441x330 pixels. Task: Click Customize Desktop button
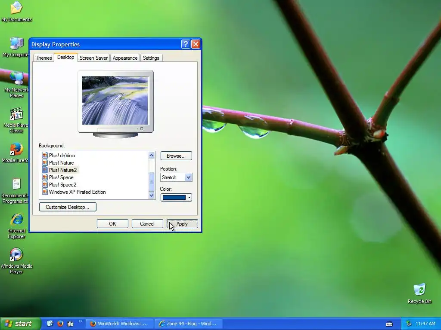pos(68,207)
